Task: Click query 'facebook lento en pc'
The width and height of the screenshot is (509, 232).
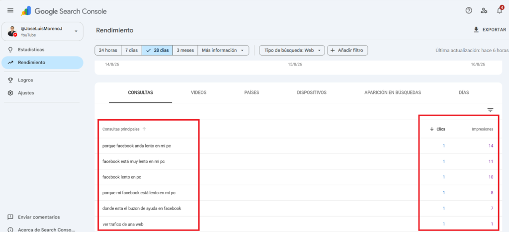Action: (x=122, y=177)
